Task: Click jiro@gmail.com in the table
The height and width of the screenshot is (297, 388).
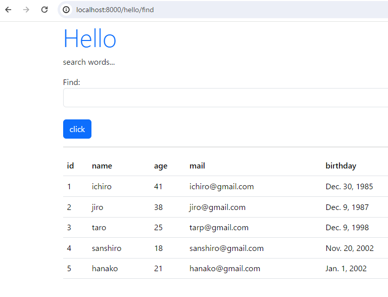Action: click(218, 207)
